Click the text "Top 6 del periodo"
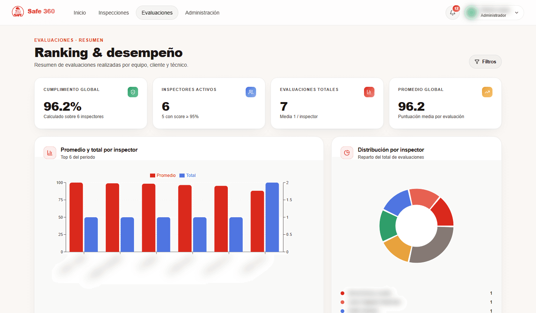 pos(78,157)
